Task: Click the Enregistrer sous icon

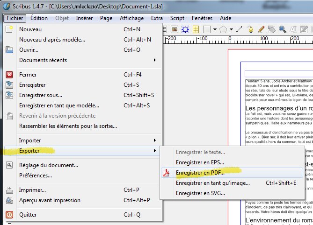Action: [x=9, y=95]
